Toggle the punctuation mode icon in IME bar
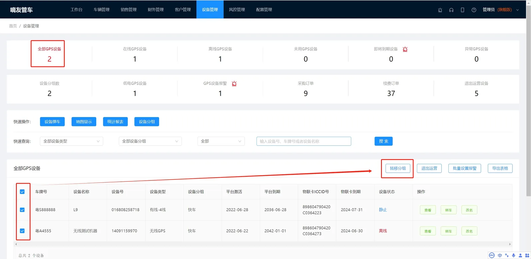531x259 pixels. click(507, 255)
